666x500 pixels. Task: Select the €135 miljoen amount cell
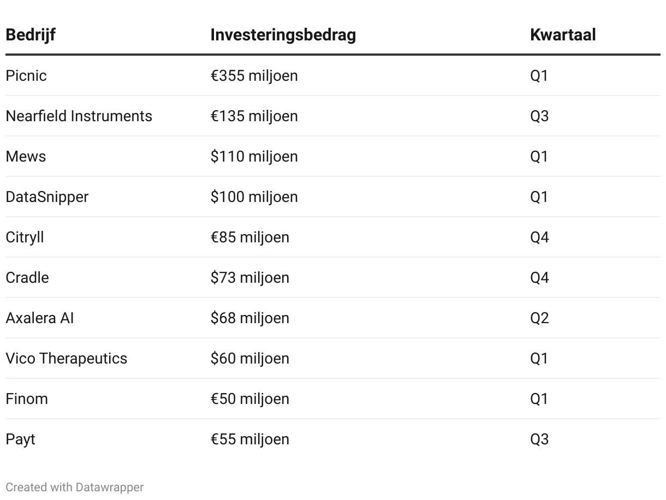(254, 116)
